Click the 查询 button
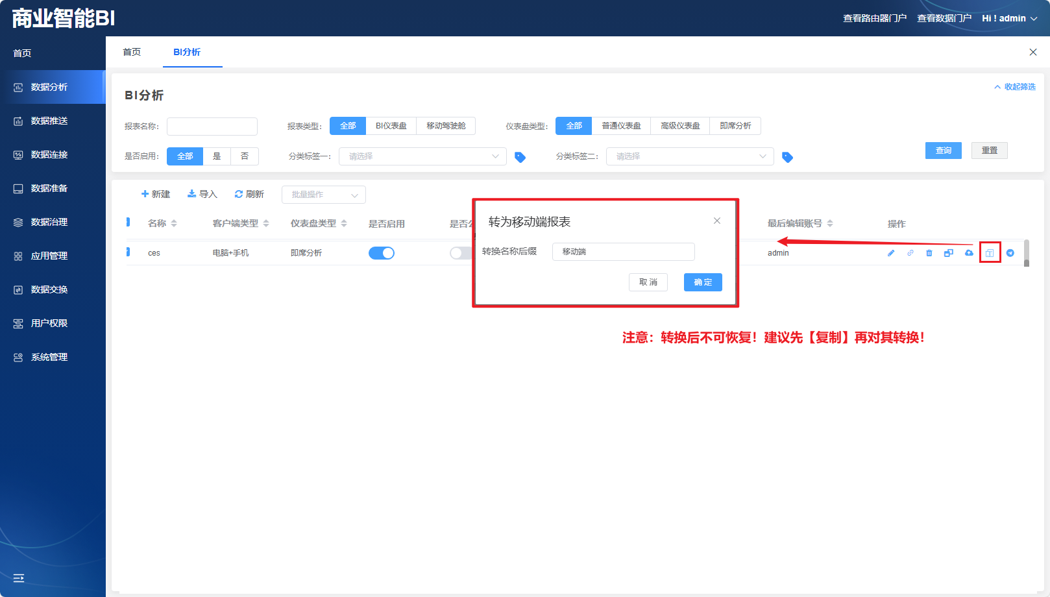The width and height of the screenshot is (1050, 597). (944, 151)
